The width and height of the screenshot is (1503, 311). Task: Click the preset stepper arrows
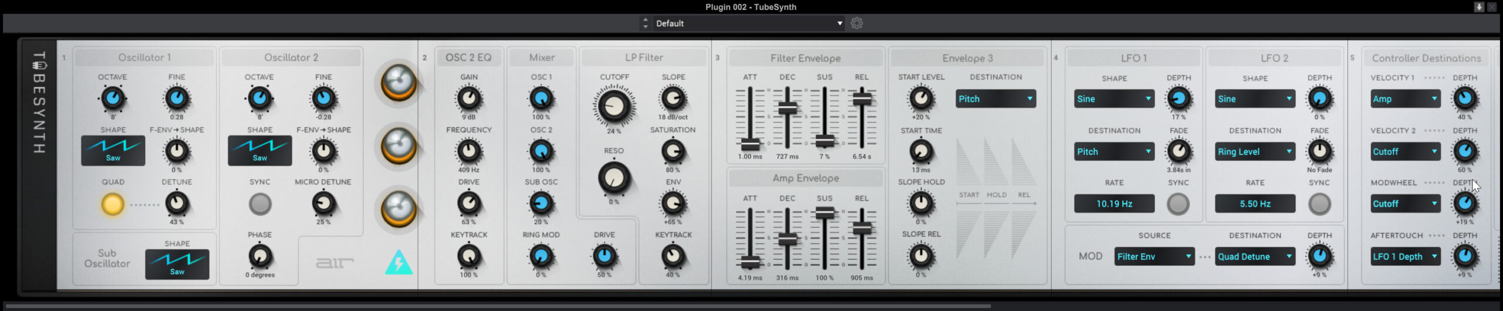tap(645, 23)
